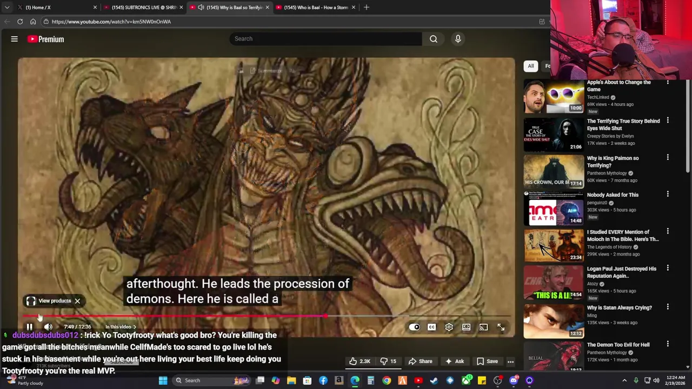This screenshot has width=692, height=389.
Task: Go to the YouTube Premium home logo
Action: [46, 39]
